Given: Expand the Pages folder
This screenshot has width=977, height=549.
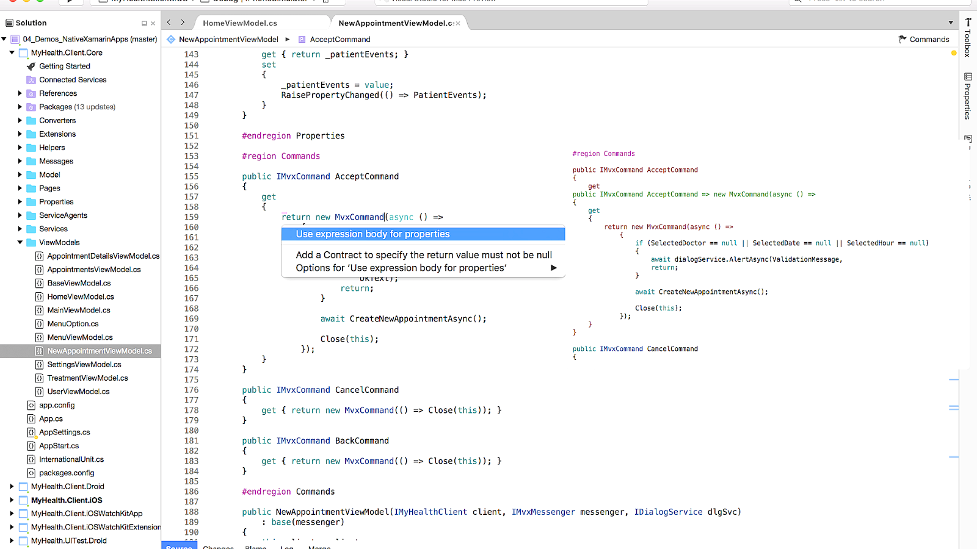Looking at the screenshot, I should pos(20,188).
